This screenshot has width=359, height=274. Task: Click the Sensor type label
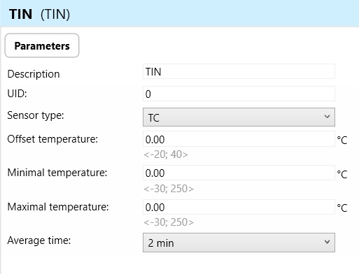tap(36, 115)
